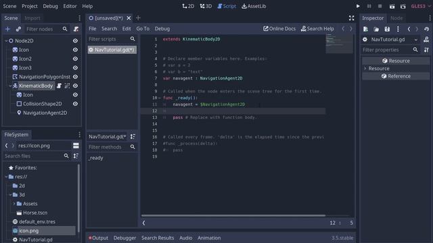Play custom scene icon

(x=403, y=6)
